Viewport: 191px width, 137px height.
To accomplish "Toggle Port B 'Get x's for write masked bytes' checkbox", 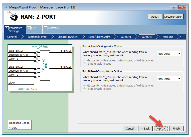I will [84, 87].
